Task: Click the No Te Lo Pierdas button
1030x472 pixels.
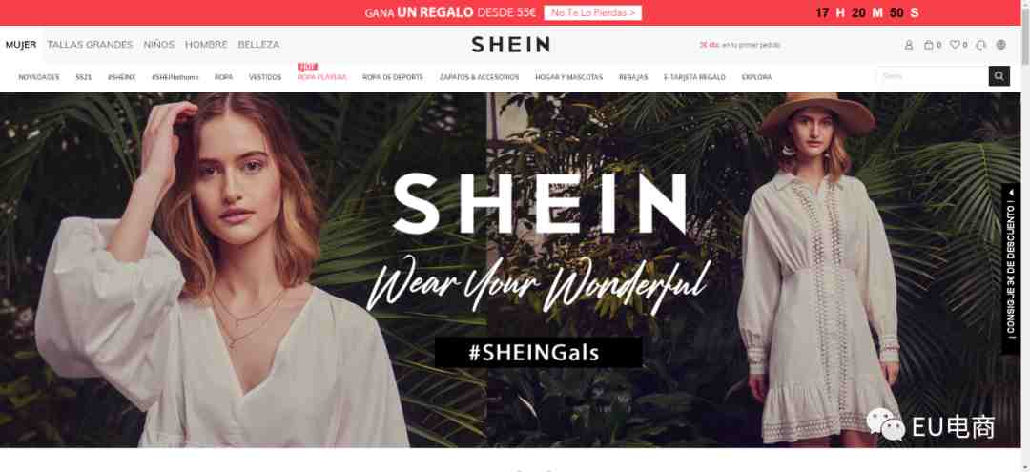Action: (x=592, y=12)
